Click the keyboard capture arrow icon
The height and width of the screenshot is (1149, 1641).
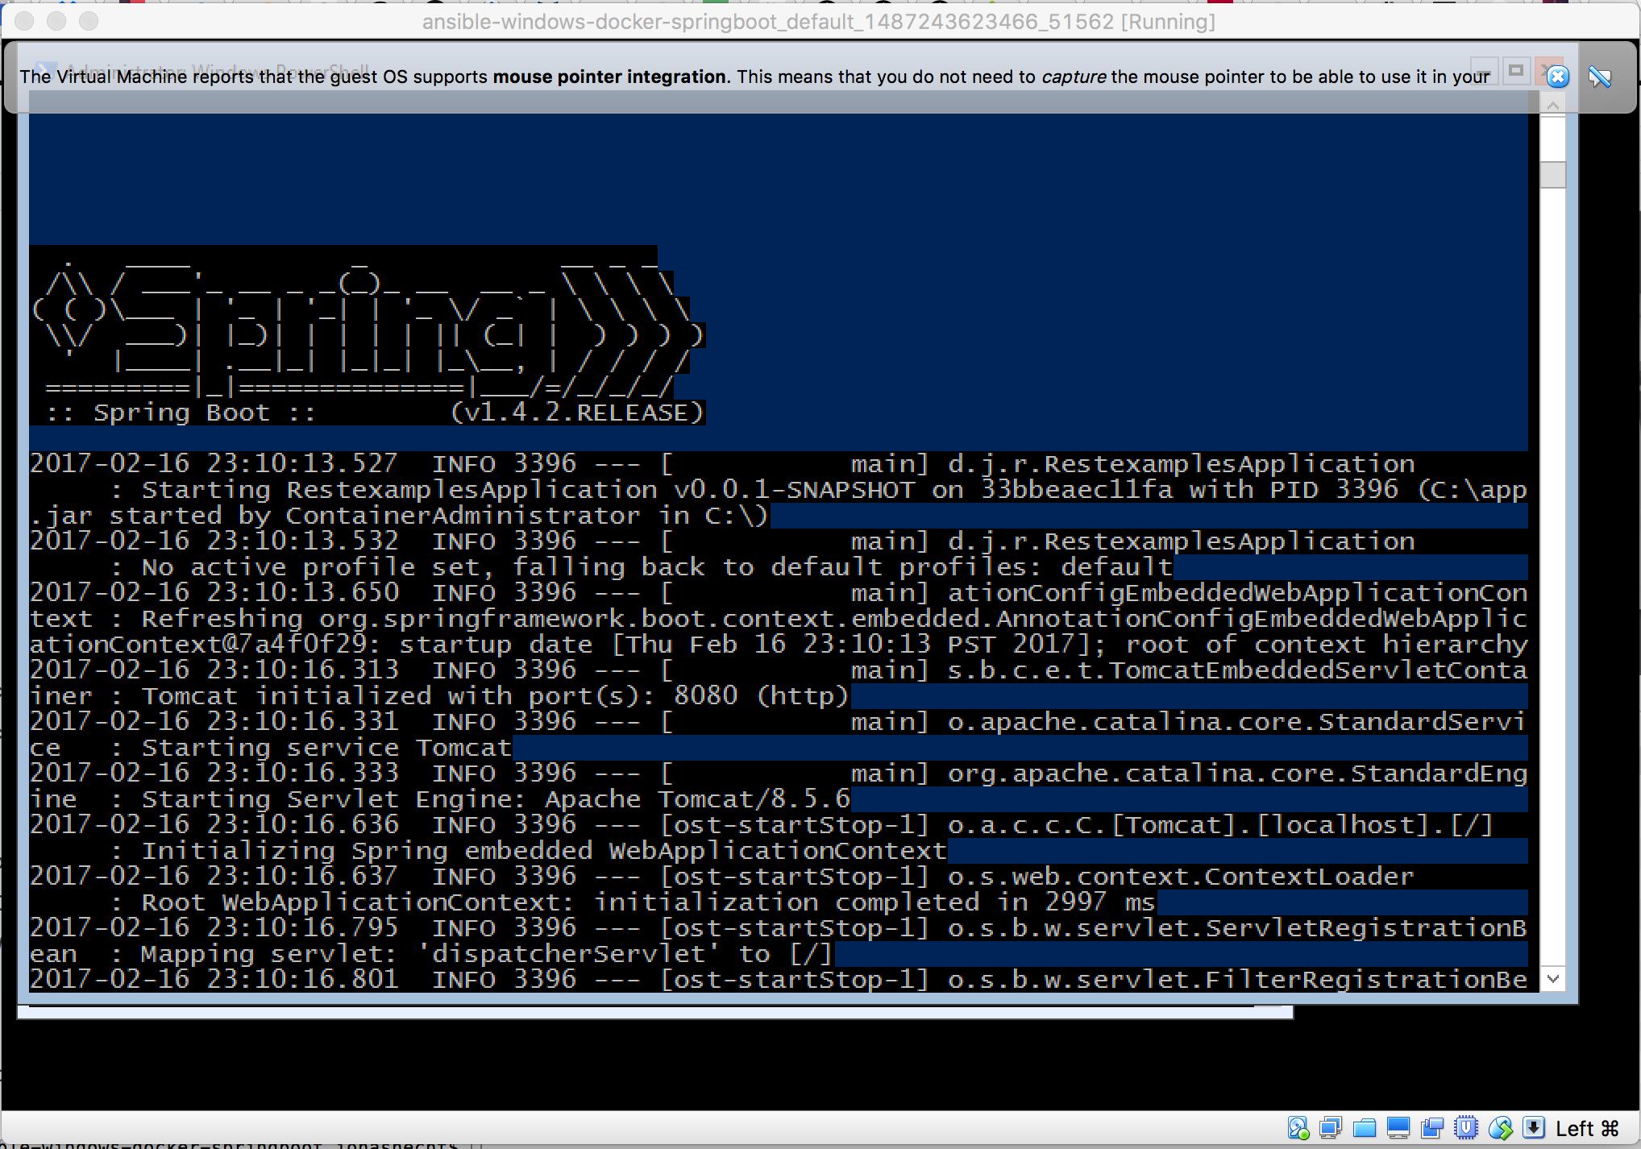click(x=1533, y=1128)
